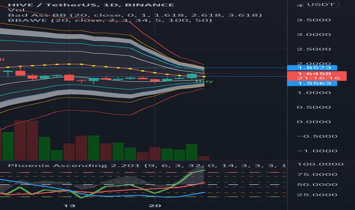
Task: Click the 25.0000 oscillator scale value
Action: tap(317, 195)
